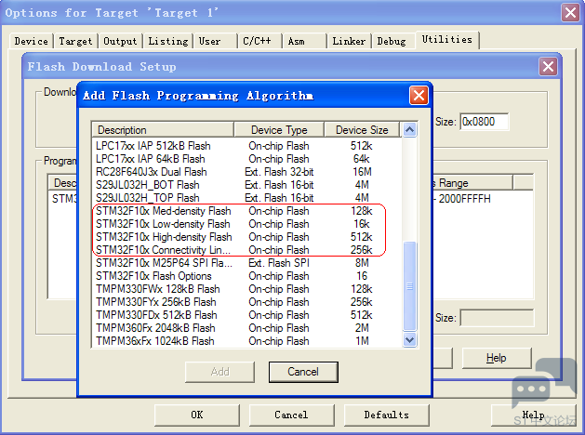The height and width of the screenshot is (435, 585).
Task: Go to the C/C++ tab
Action: (259, 41)
